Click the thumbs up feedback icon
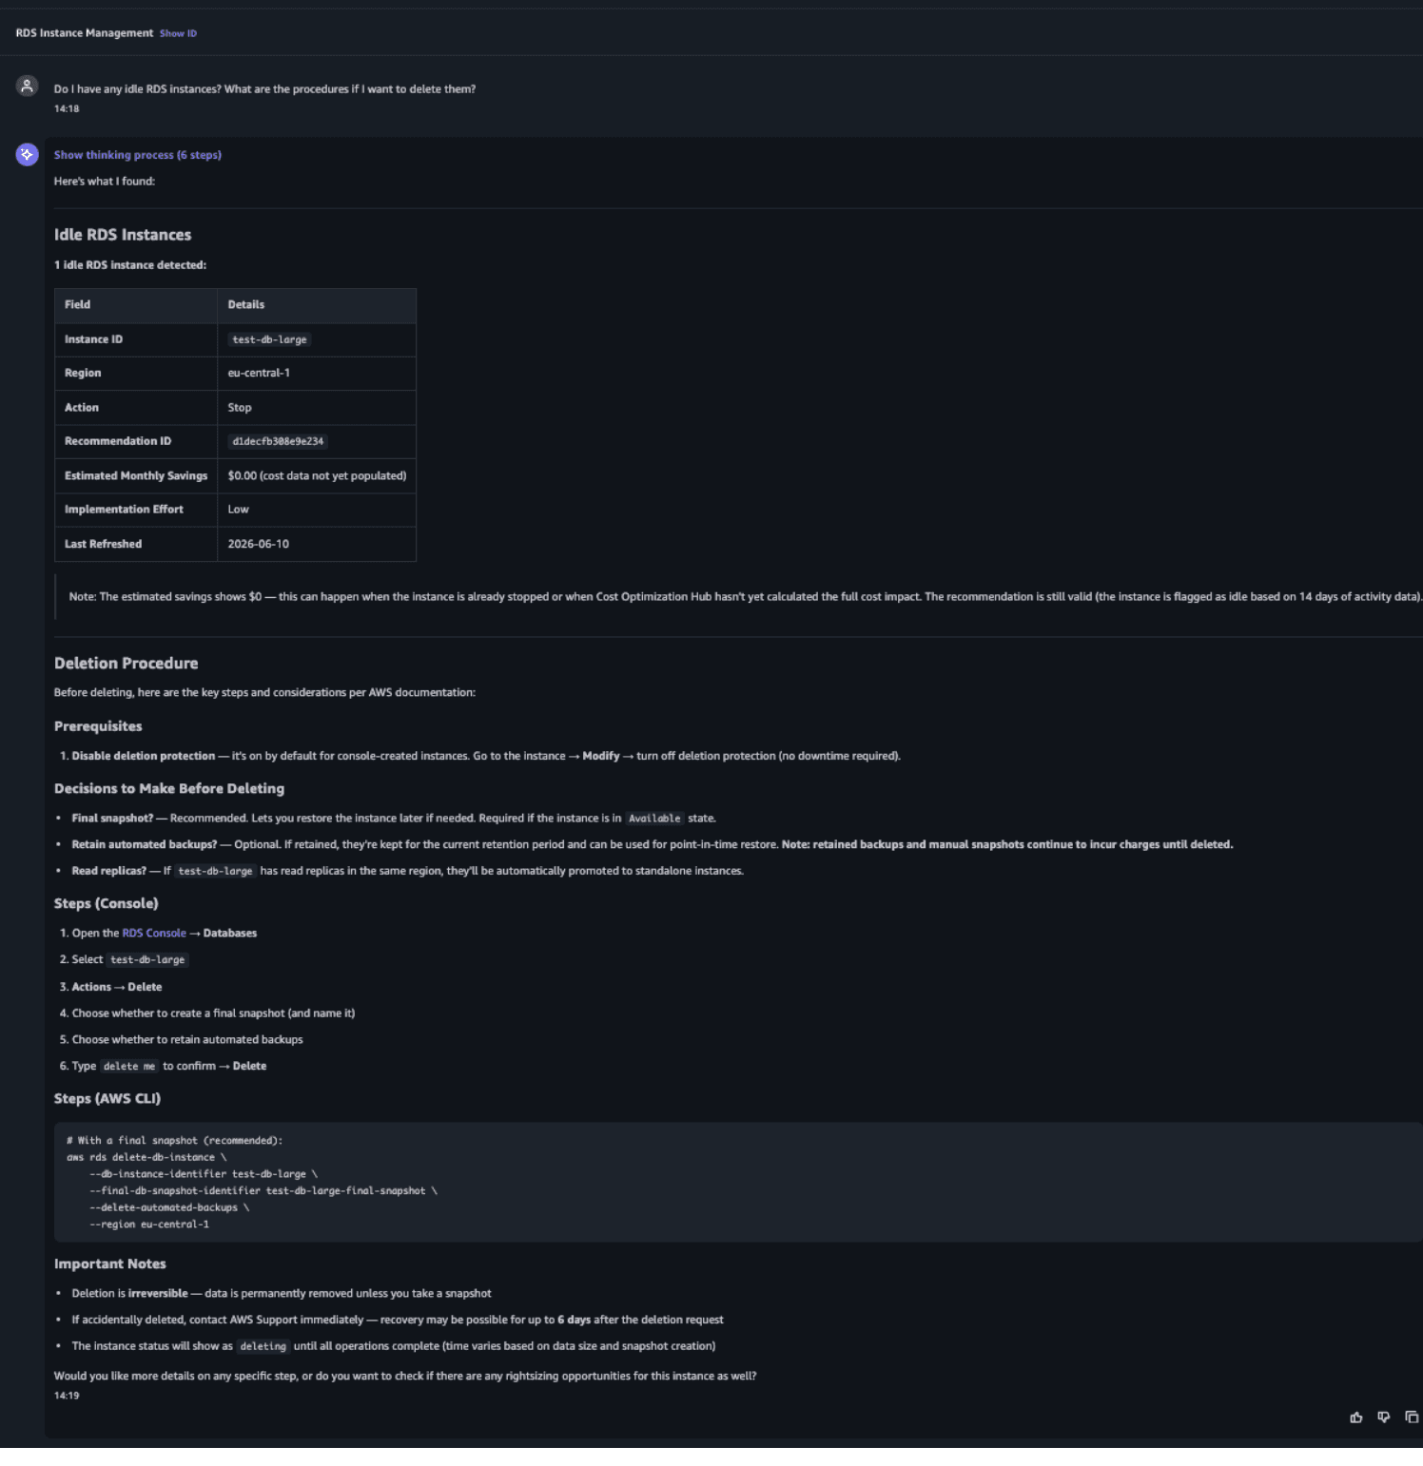The width and height of the screenshot is (1423, 1466). (1355, 1418)
